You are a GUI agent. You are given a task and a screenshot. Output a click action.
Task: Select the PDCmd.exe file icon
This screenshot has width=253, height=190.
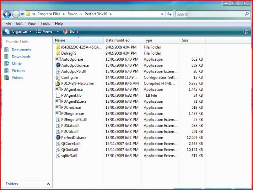click(x=58, y=107)
